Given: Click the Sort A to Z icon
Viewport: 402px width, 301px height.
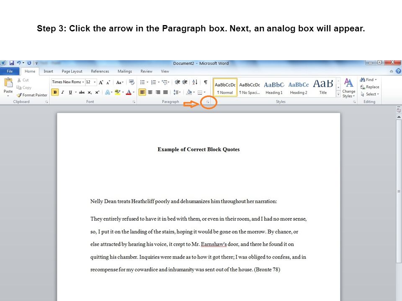Looking at the screenshot, I should pyautogui.click(x=195, y=82).
